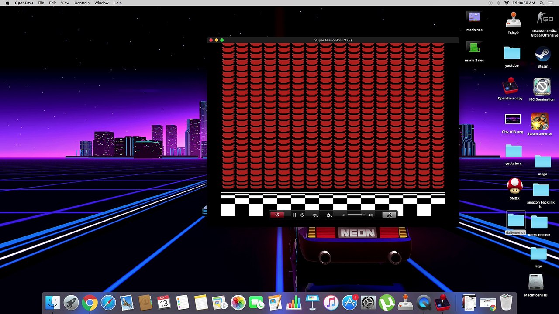Toggle full screen mode in game bar
This screenshot has width=559, height=314.
pyautogui.click(x=389, y=215)
